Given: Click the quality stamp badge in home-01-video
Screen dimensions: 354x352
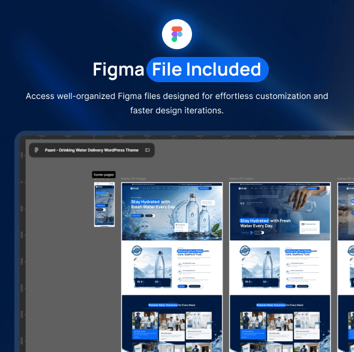Looking at the screenshot, I should point(245,251).
